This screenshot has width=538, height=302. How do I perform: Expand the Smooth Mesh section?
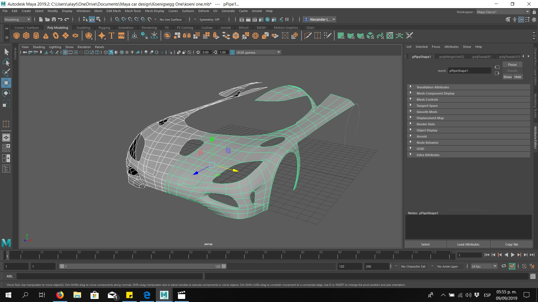(x=426, y=112)
